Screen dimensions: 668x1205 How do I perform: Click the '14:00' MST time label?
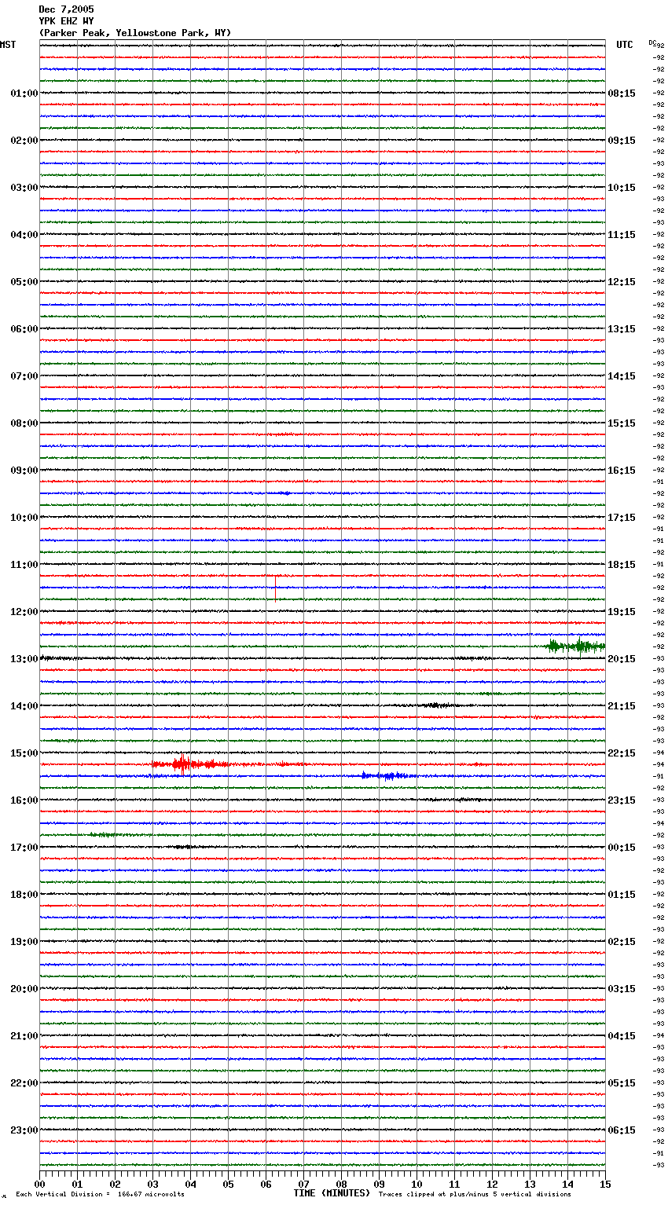pos(24,706)
